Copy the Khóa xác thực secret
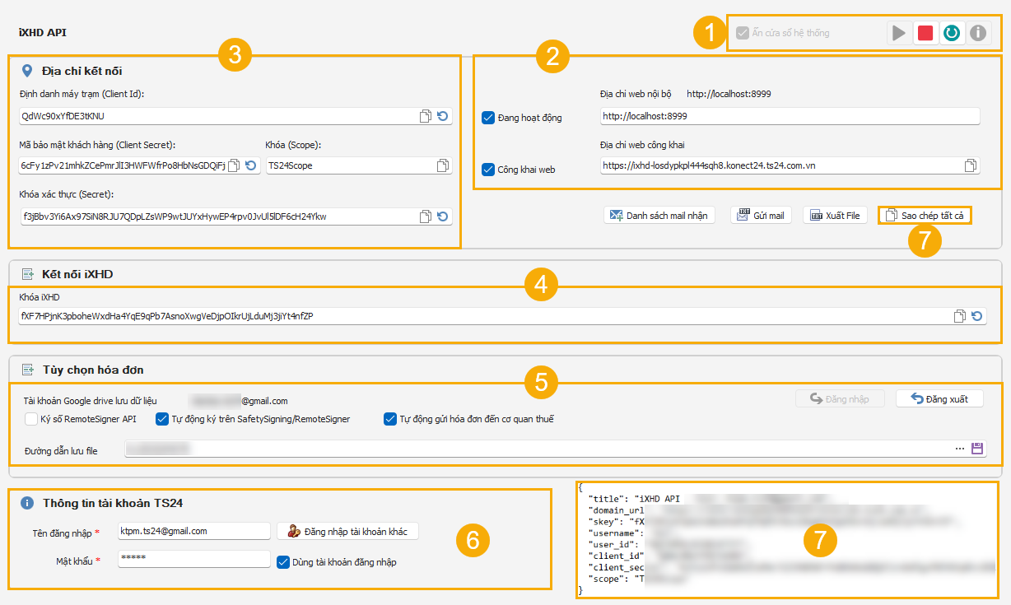This screenshot has width=1011, height=605. point(426,216)
